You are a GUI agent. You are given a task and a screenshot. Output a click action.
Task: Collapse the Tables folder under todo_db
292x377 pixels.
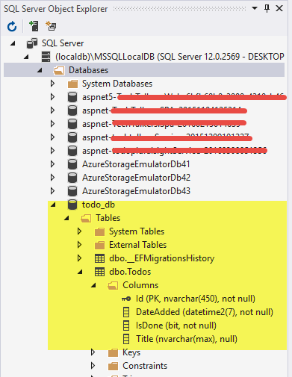point(66,218)
